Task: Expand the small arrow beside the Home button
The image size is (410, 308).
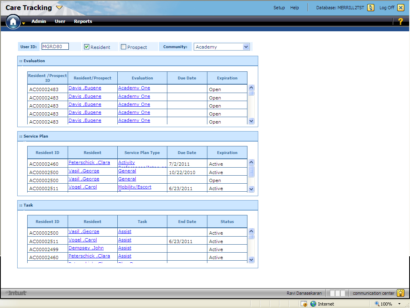Action: point(24,24)
